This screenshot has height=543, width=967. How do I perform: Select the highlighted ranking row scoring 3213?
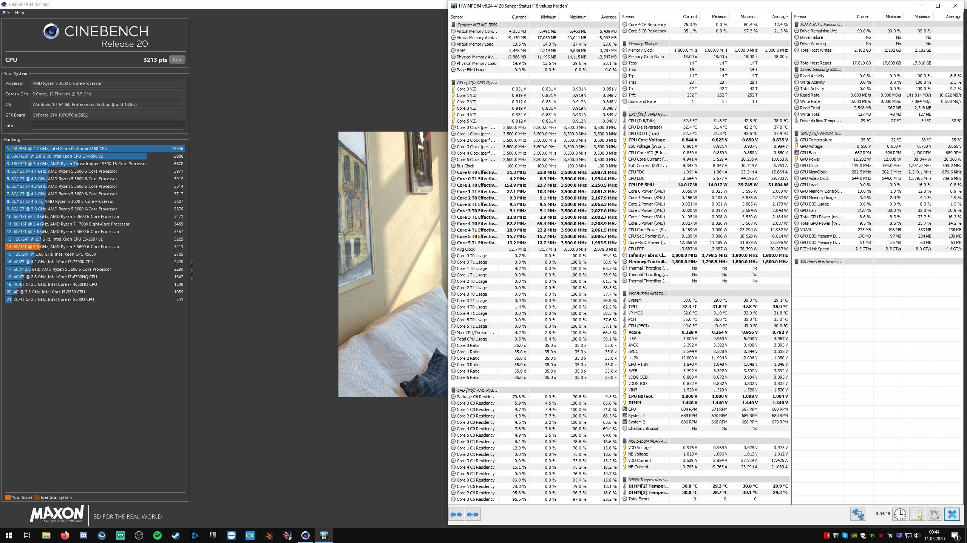coord(95,247)
